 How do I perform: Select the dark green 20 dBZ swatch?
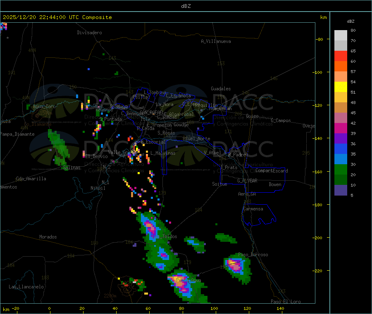(x=341, y=180)
